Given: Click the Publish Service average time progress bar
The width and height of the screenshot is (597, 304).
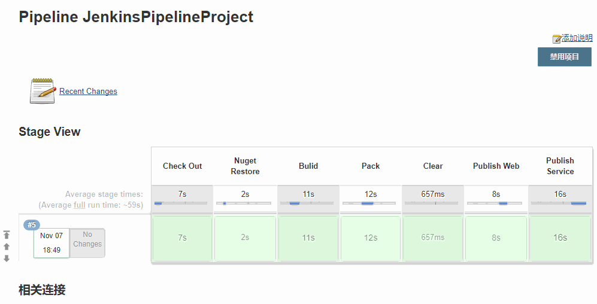Looking at the screenshot, I should click(x=560, y=203).
